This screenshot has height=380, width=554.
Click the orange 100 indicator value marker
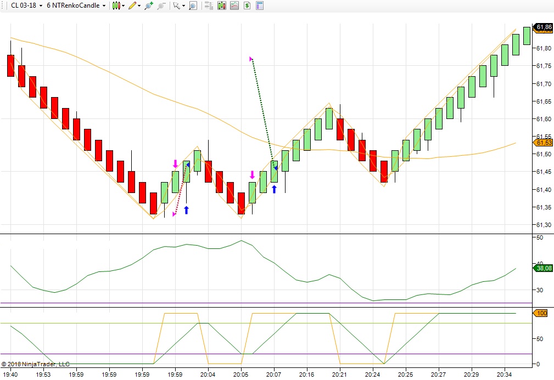tap(541, 313)
